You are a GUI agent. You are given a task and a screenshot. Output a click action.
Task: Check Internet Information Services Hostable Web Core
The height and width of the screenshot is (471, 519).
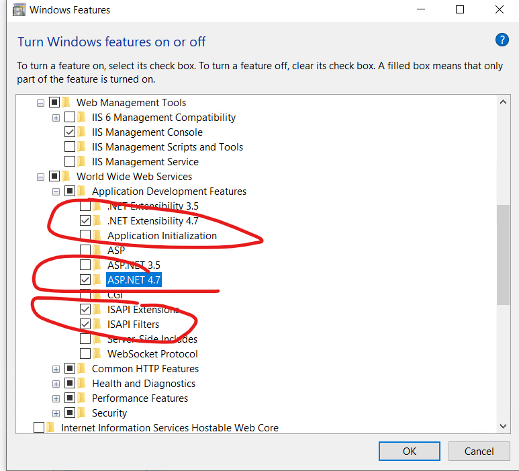pos(39,427)
